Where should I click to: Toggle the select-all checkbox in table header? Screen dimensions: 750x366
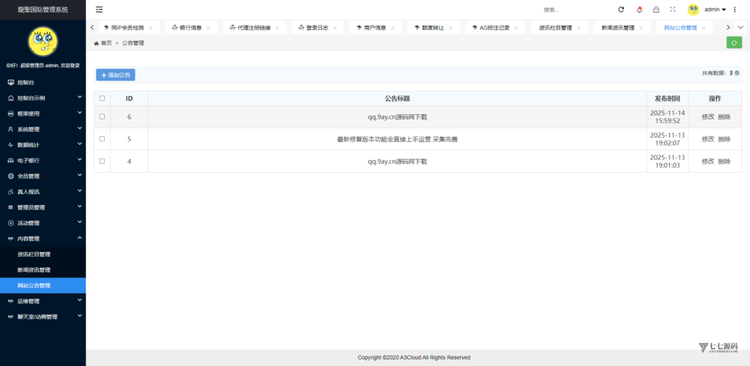pos(103,98)
